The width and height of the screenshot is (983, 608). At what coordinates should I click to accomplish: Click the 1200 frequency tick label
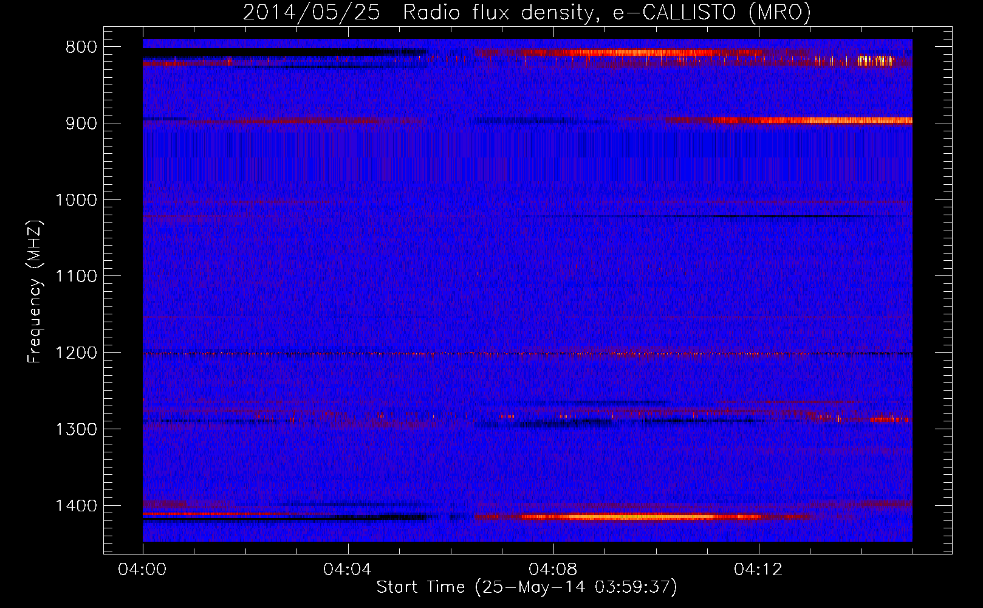coord(77,353)
